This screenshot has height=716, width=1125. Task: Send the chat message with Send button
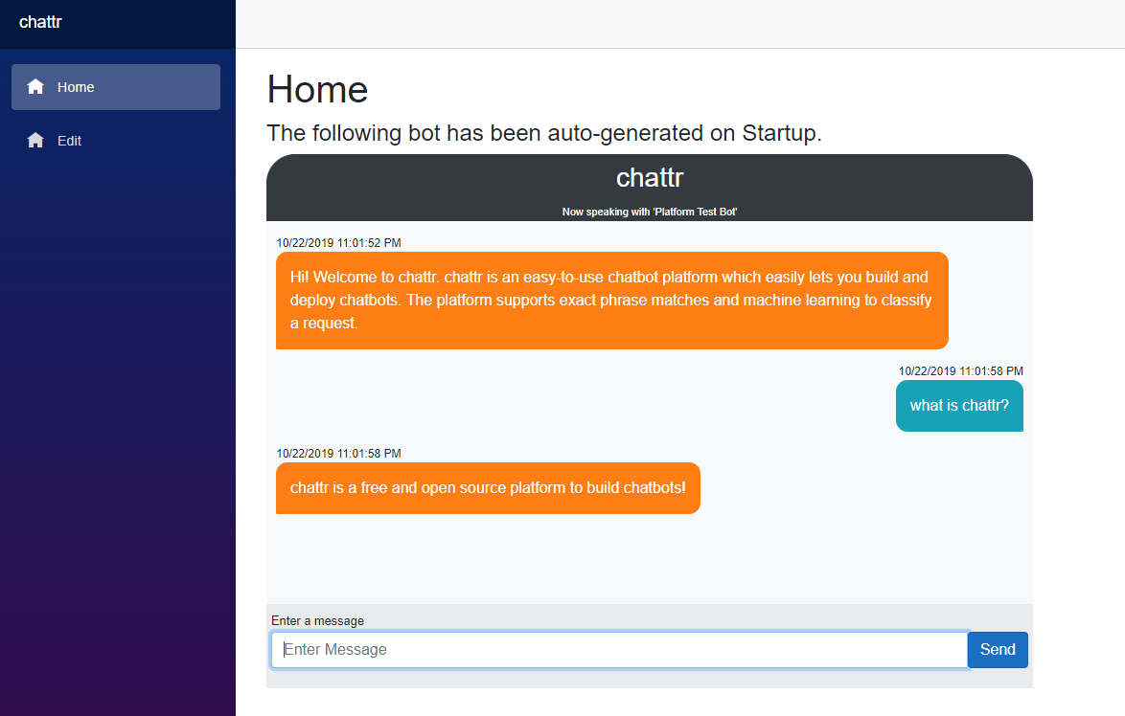pos(998,649)
